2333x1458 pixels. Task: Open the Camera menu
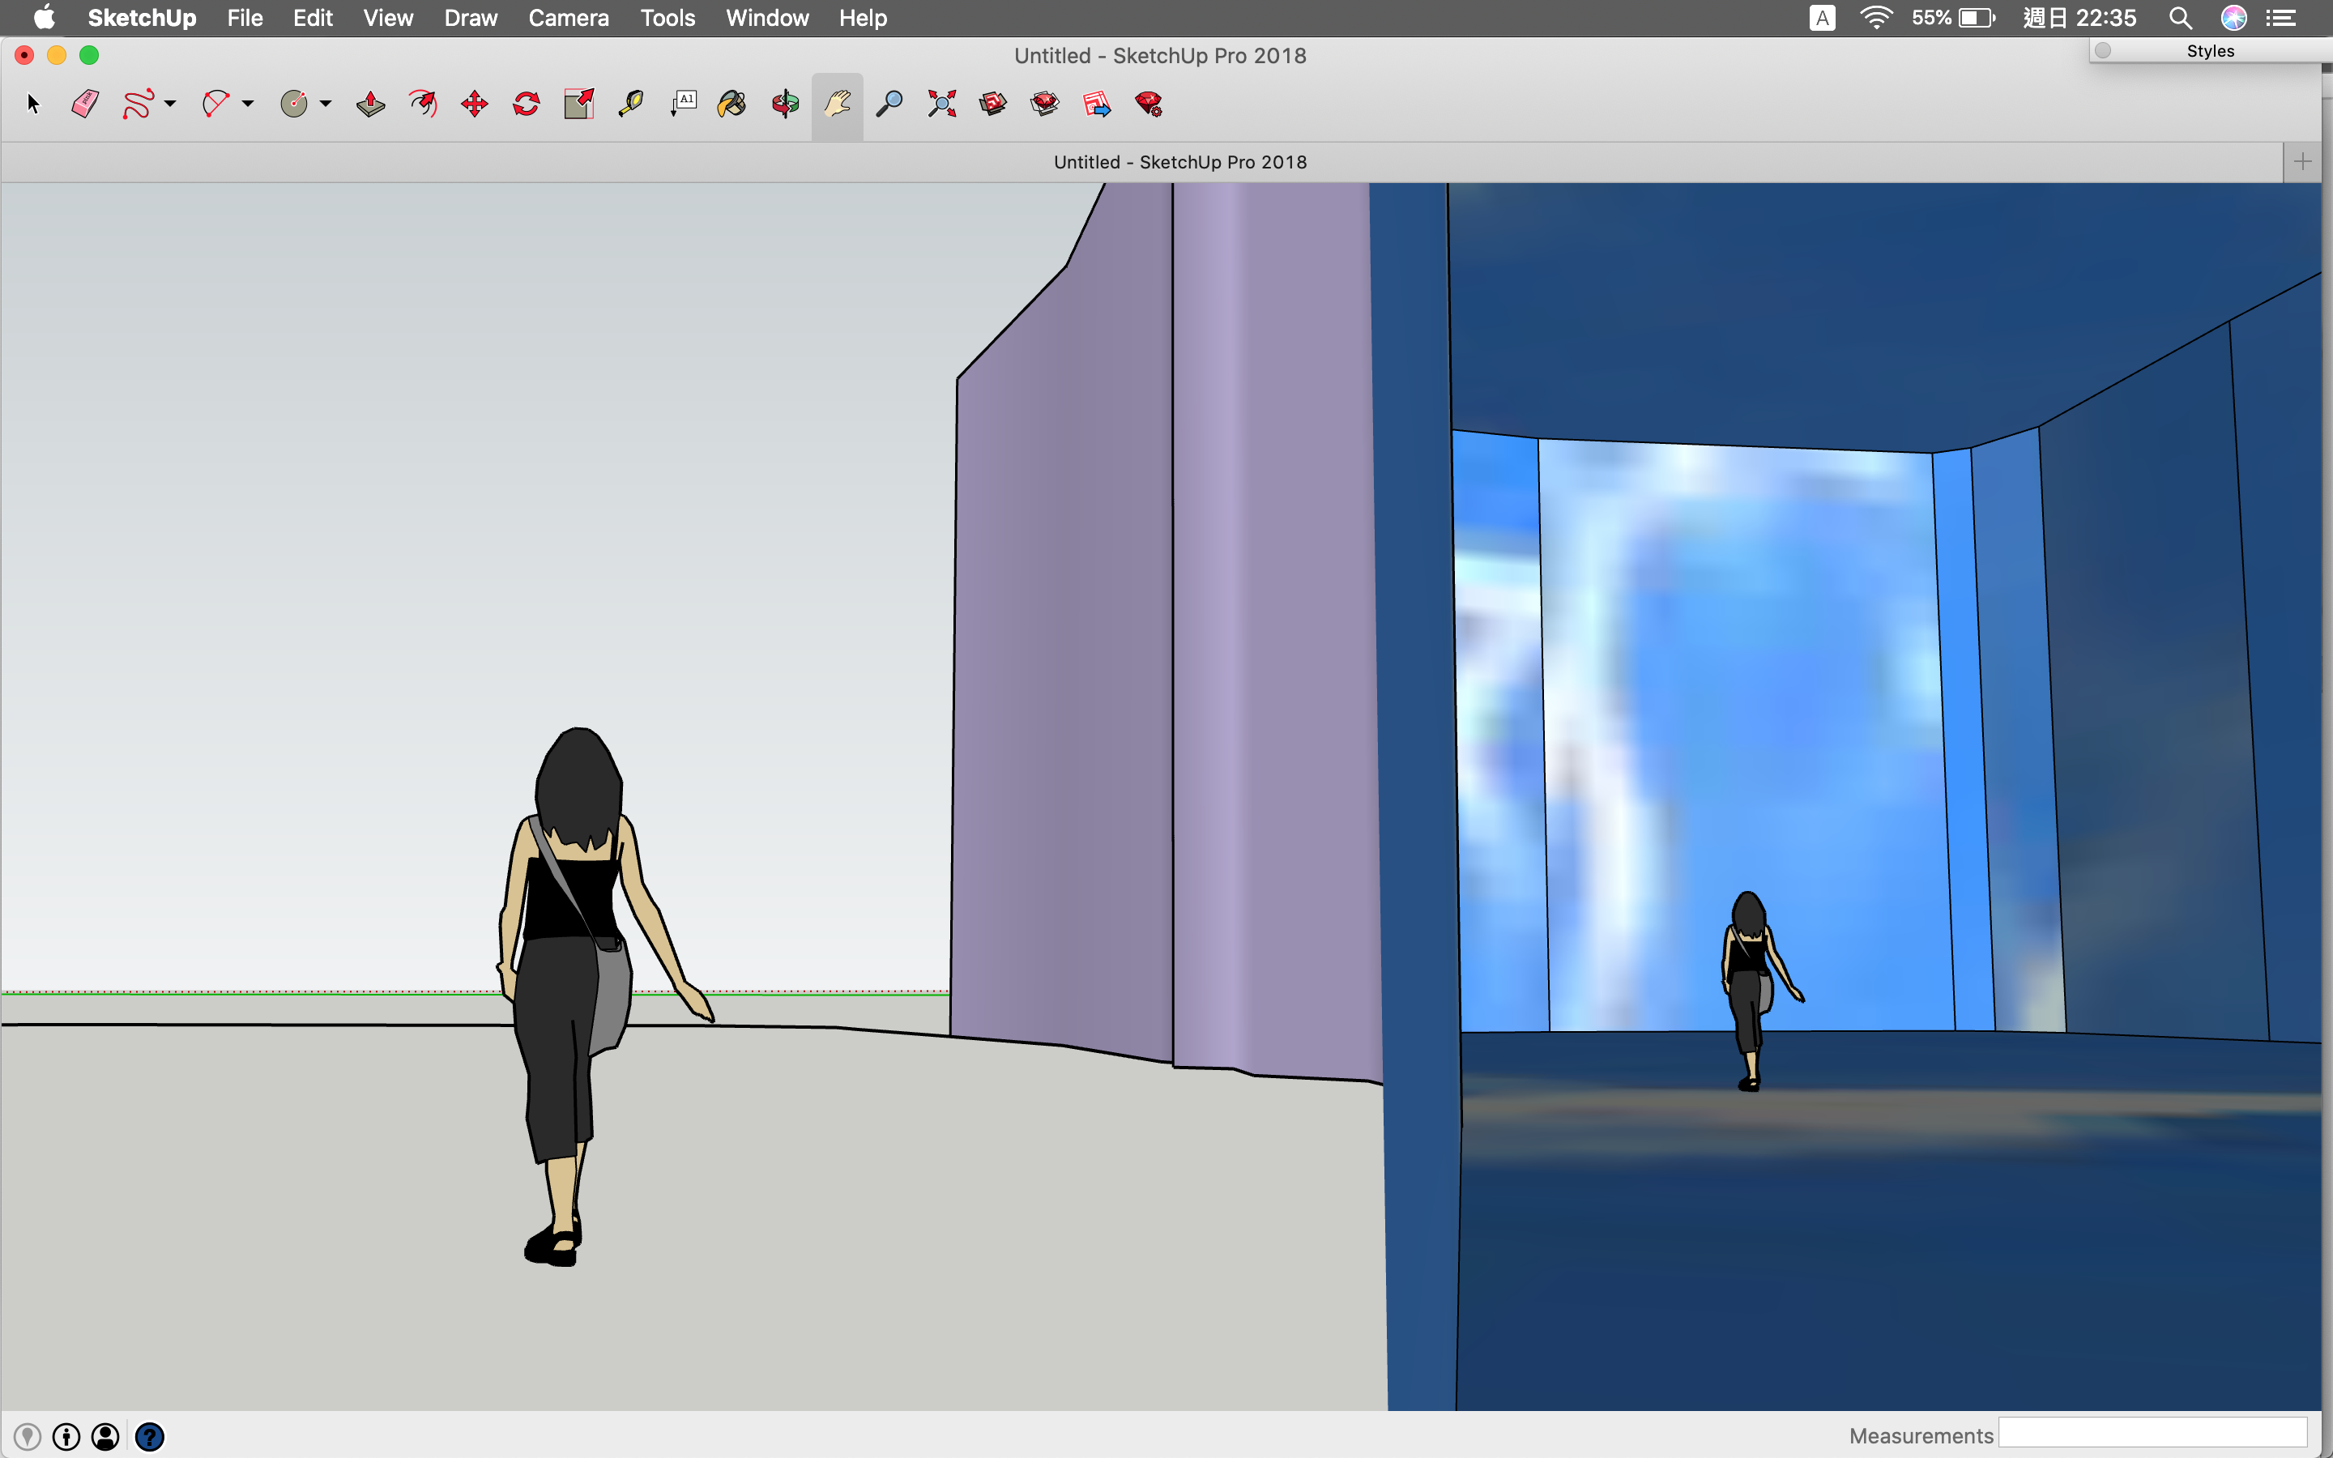568,19
